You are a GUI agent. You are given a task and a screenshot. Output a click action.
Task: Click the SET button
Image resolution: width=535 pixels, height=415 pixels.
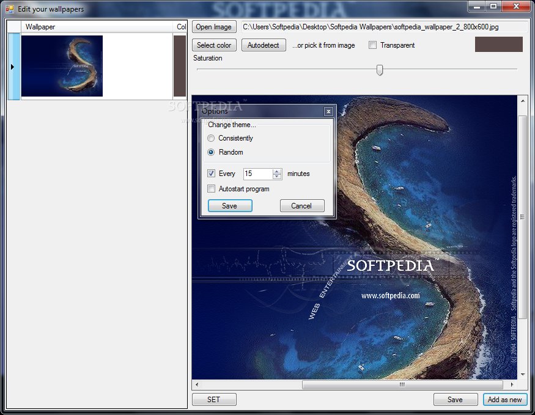tap(214, 399)
